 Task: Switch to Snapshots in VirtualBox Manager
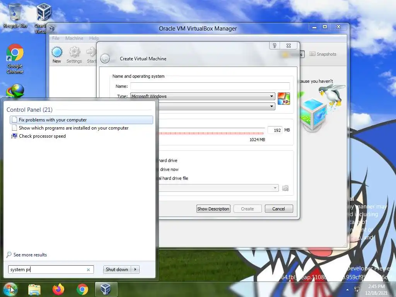(323, 54)
